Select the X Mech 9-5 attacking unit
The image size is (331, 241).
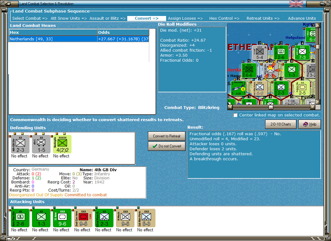click(125, 218)
